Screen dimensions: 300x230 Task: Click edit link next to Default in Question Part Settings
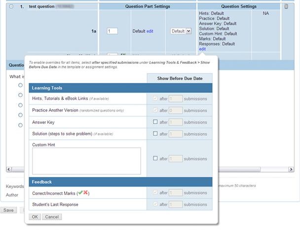[150, 31]
